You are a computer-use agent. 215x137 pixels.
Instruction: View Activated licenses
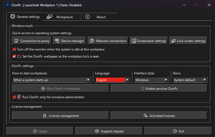[159, 116]
